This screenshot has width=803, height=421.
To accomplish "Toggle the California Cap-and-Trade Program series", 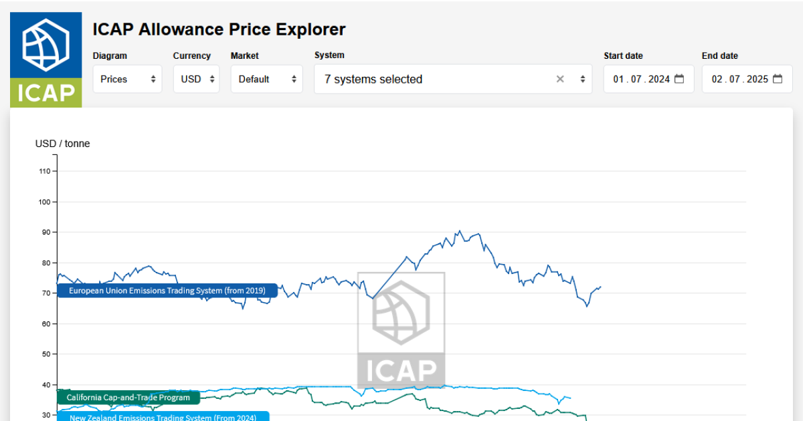I will click(x=128, y=397).
